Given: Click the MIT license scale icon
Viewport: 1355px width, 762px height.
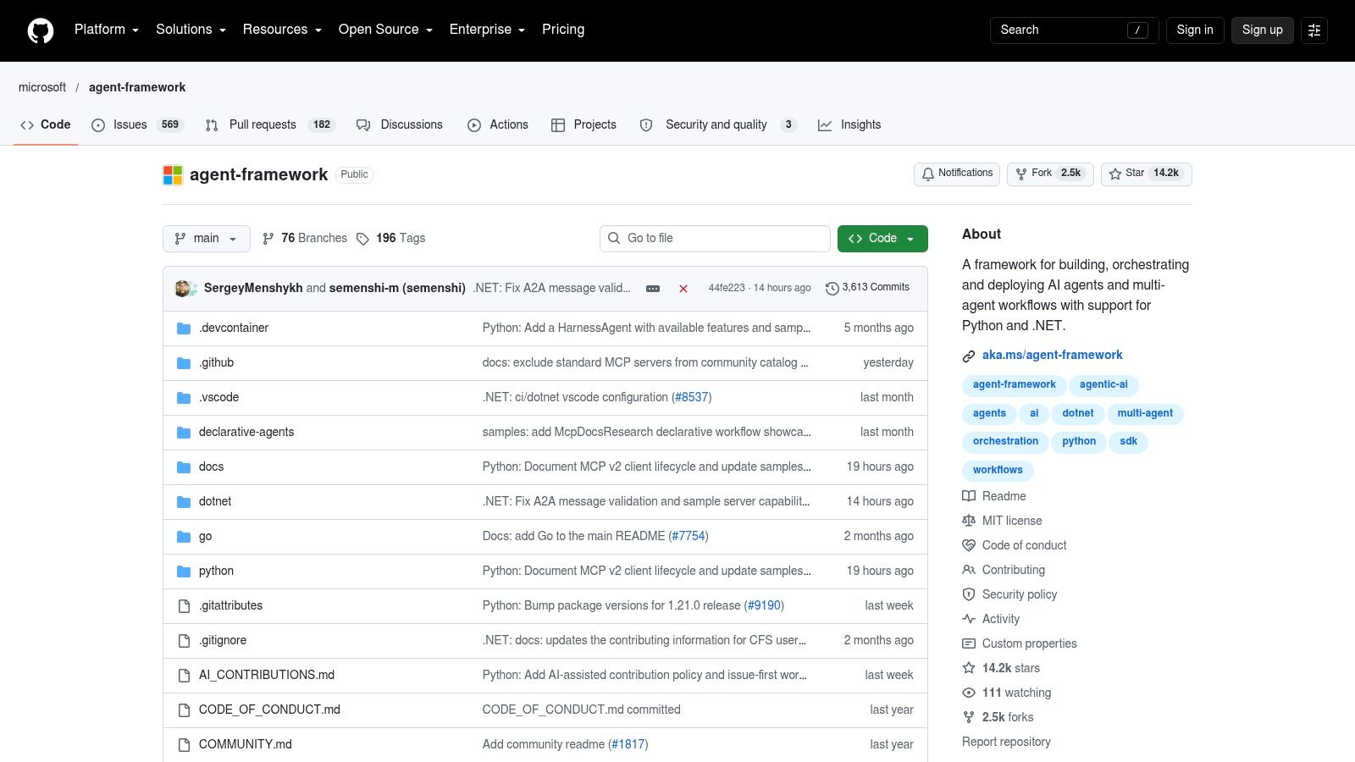Looking at the screenshot, I should (969, 521).
